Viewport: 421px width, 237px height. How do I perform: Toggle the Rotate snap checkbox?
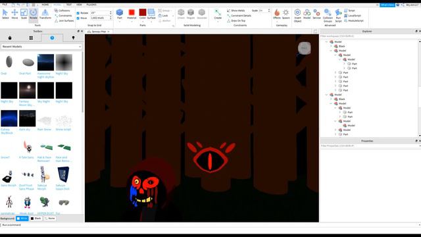(x=78, y=13)
